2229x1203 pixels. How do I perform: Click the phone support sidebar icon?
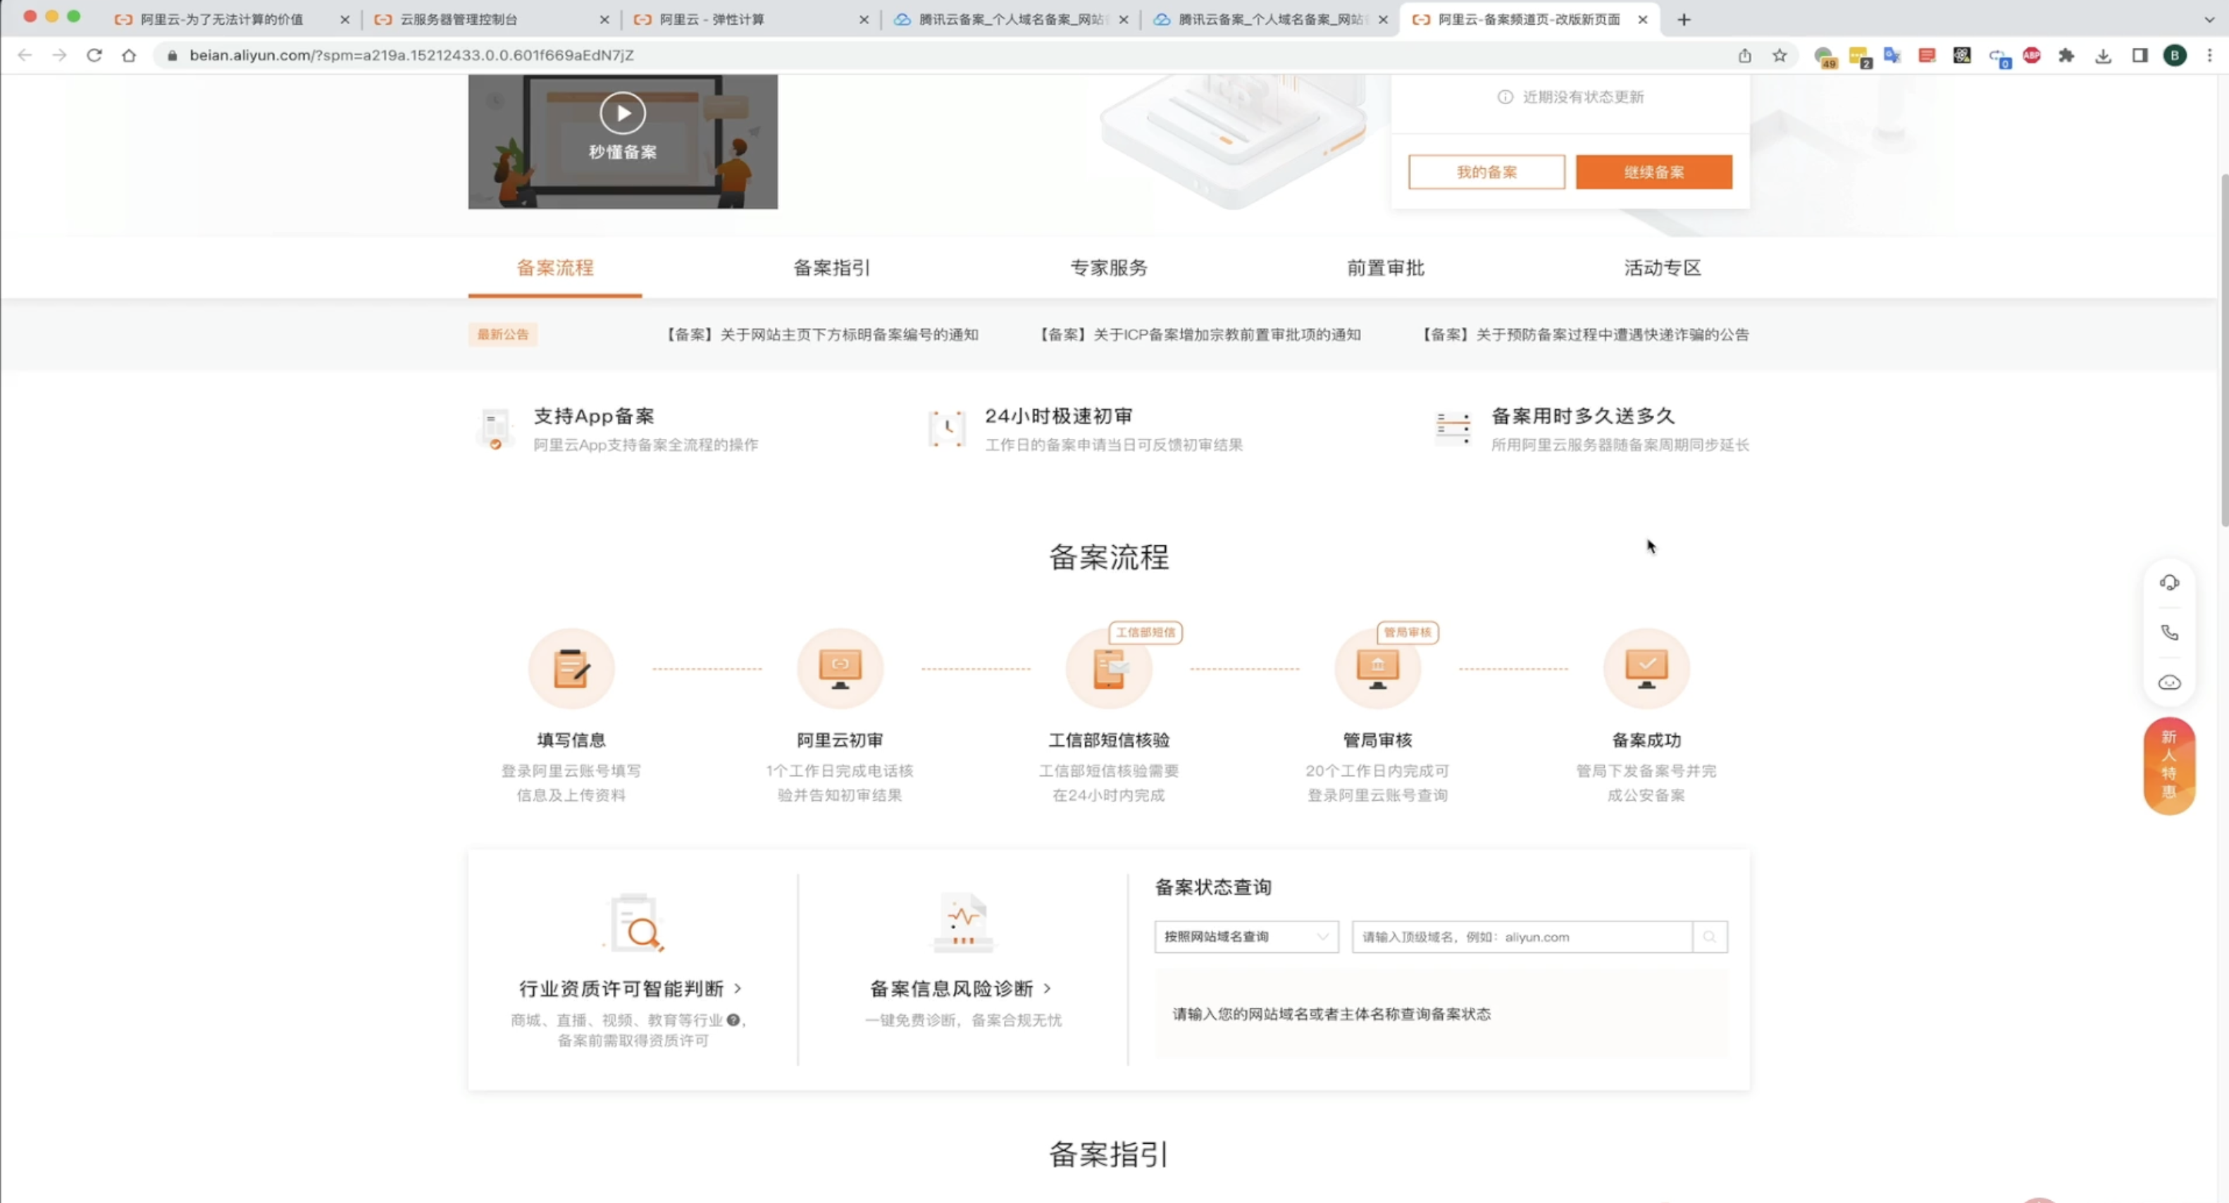(x=2168, y=633)
